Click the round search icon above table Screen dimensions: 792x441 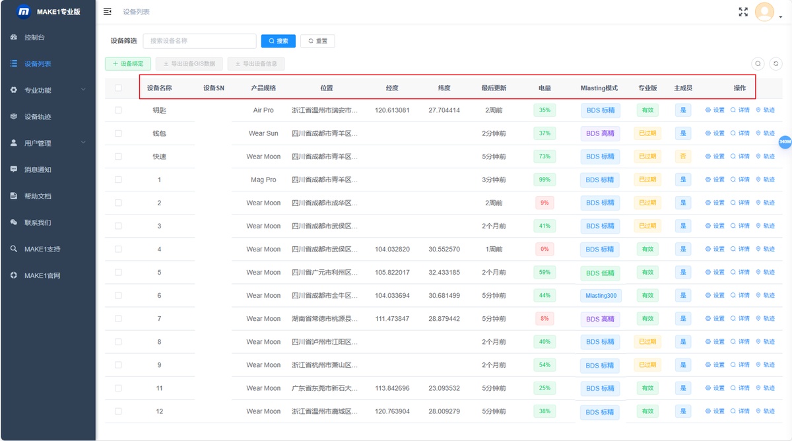[758, 64]
